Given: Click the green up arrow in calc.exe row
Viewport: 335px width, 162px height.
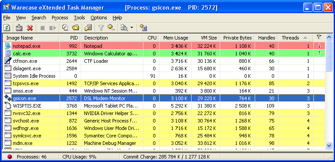Looking at the screenshot, I should click(319, 54).
